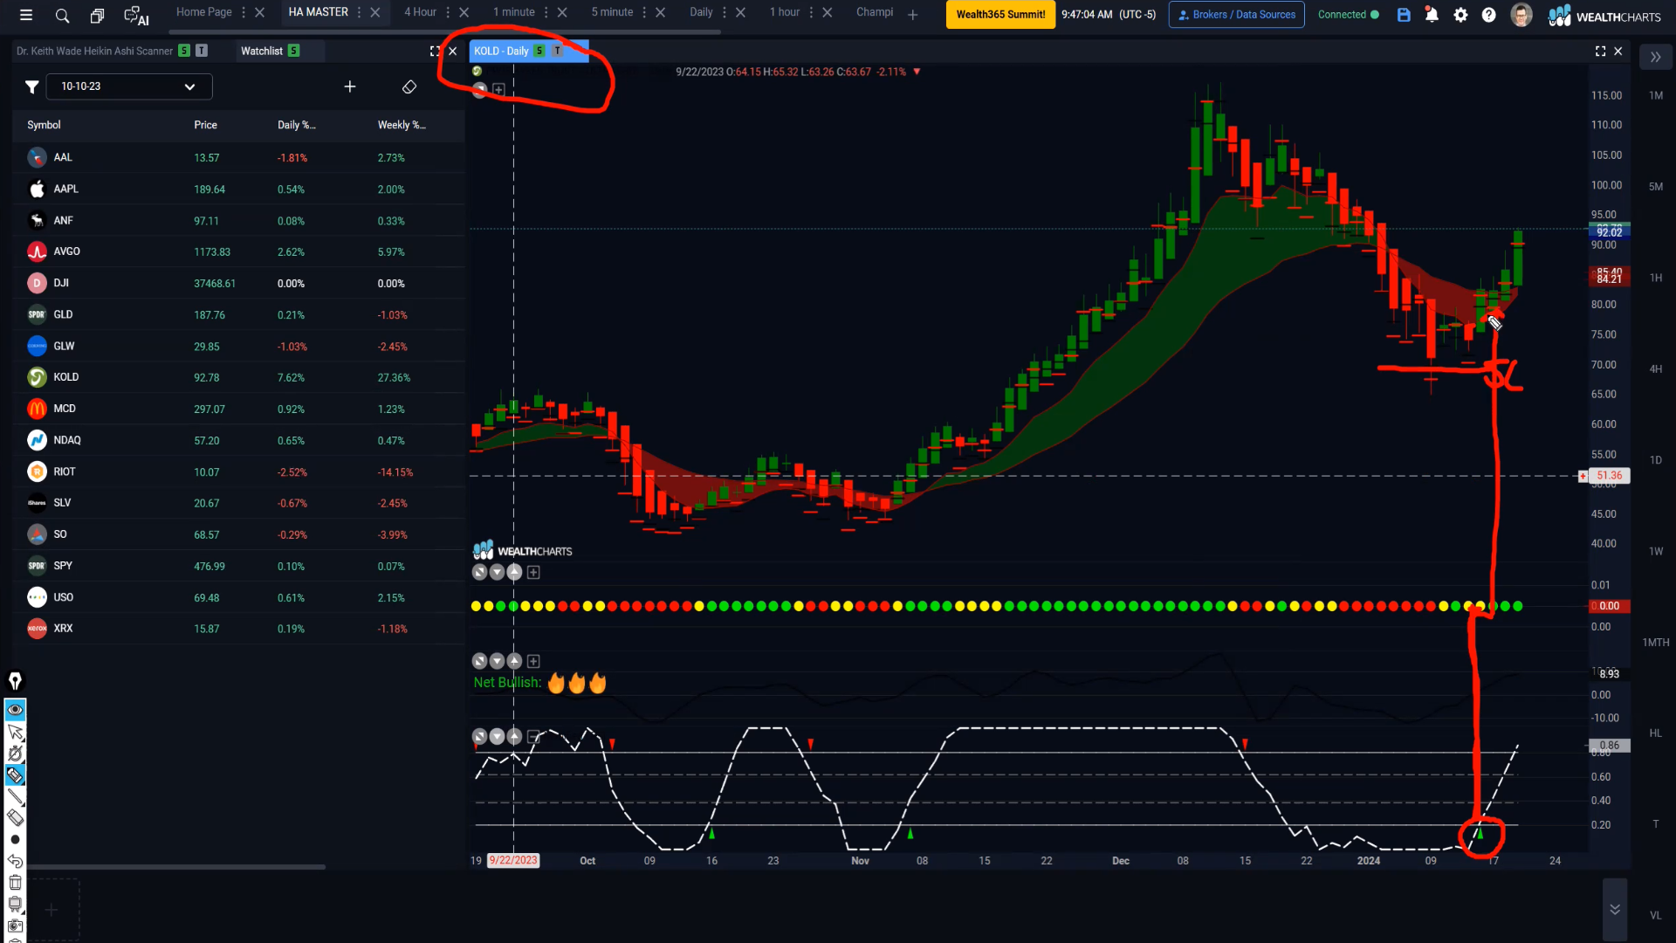Open settings gear in top bar
This screenshot has width=1676, height=943.
[x=1460, y=15]
